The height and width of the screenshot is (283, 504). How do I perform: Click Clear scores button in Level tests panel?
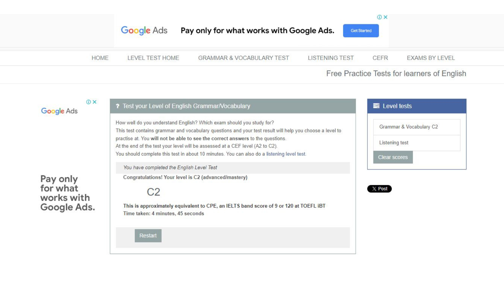coord(392,157)
